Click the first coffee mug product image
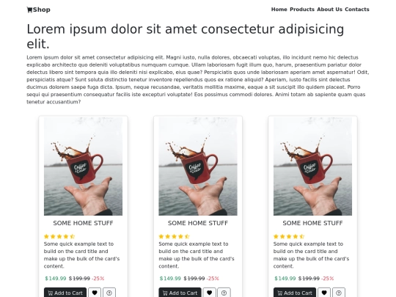This screenshot has width=396, height=297. click(x=83, y=166)
